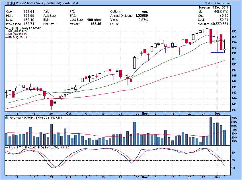The width and height of the screenshot is (242, 180).
Task: Click the green up-triangle change indicator
Action: coord(200,12)
